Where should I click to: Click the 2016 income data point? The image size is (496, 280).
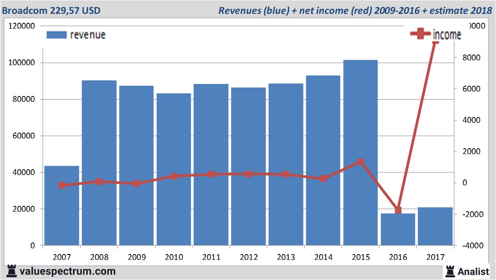(398, 210)
